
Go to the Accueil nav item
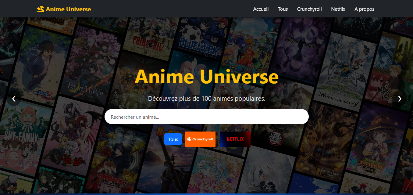pyautogui.click(x=261, y=9)
